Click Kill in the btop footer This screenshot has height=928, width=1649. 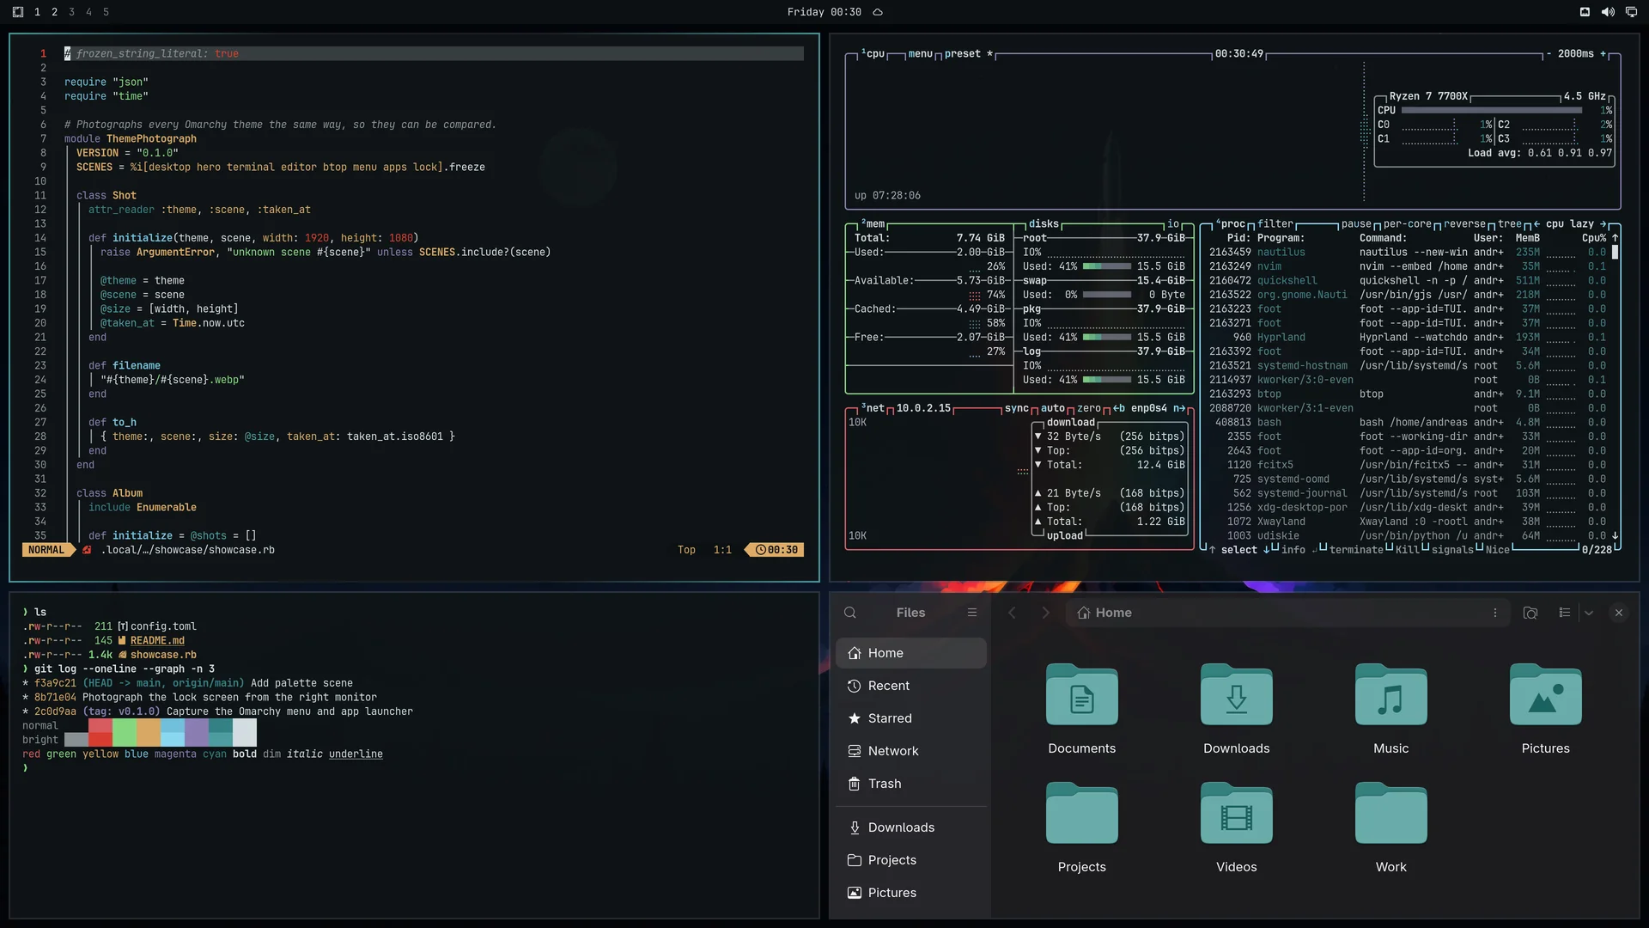[1407, 550]
